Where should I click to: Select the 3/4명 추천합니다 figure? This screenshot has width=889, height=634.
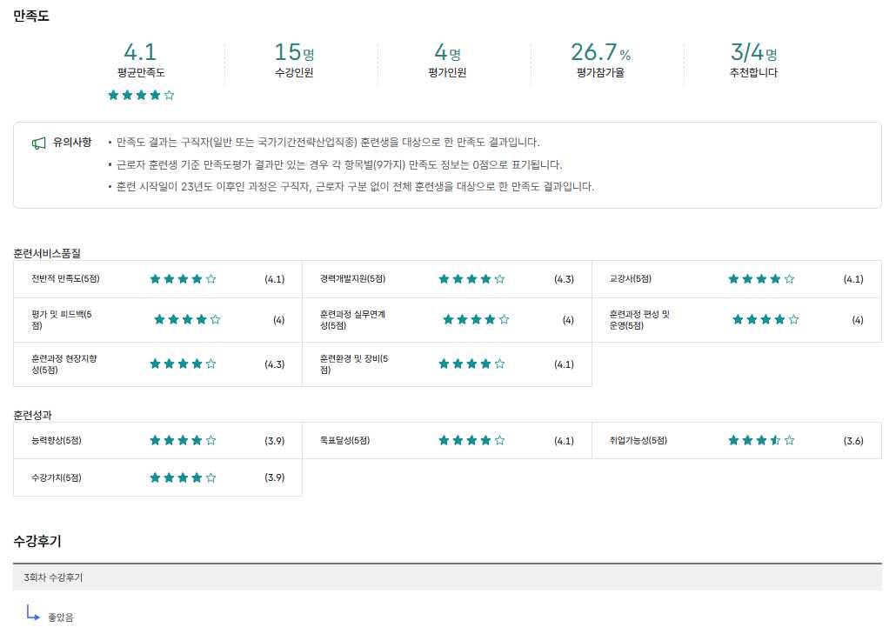(x=753, y=52)
